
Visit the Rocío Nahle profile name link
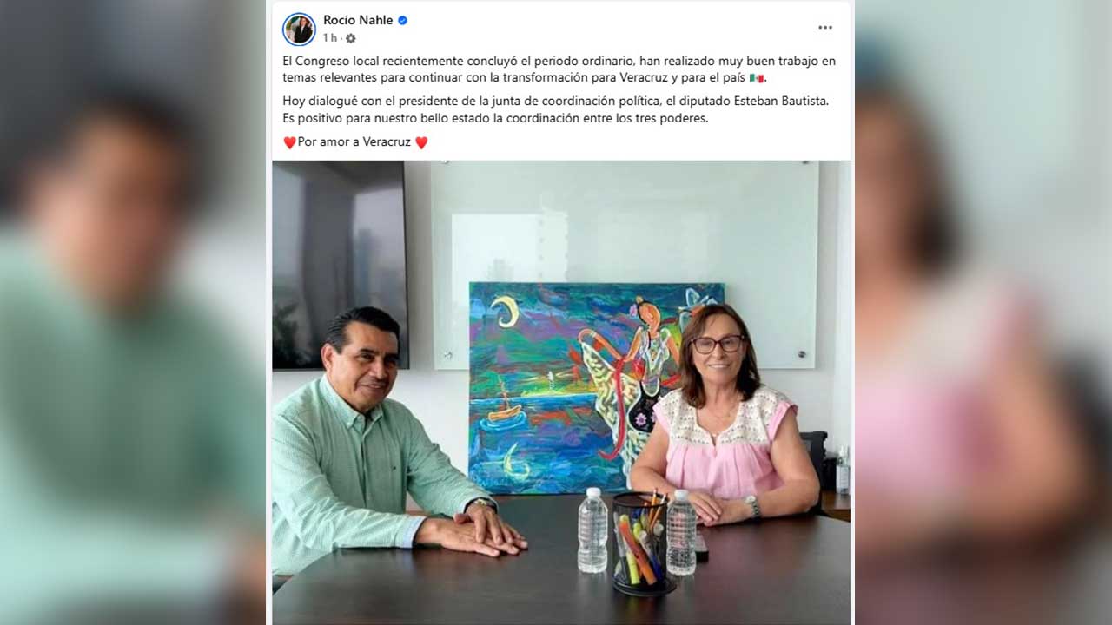click(358, 20)
